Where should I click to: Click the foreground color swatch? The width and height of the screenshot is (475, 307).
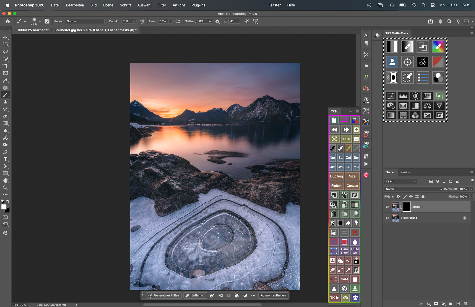[x=4, y=207]
